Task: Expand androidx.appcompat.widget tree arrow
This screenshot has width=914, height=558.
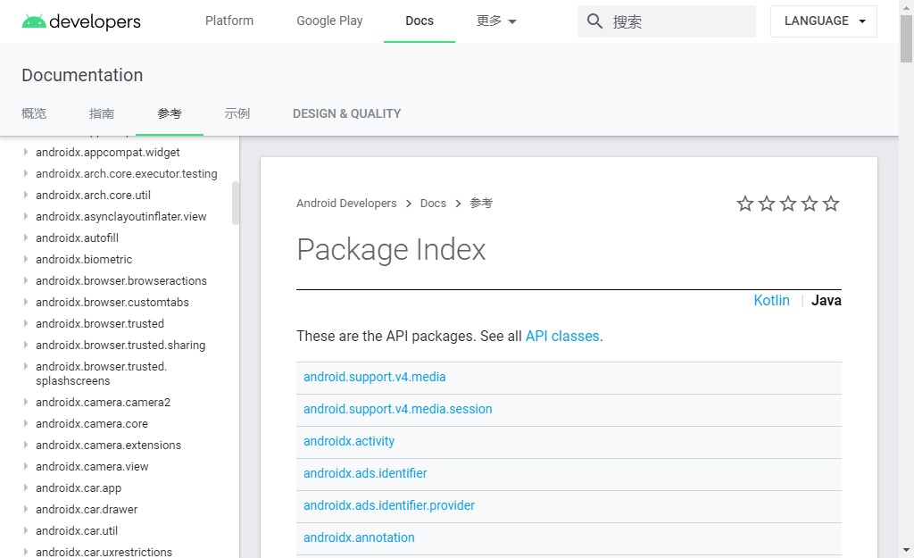Action: (26, 152)
